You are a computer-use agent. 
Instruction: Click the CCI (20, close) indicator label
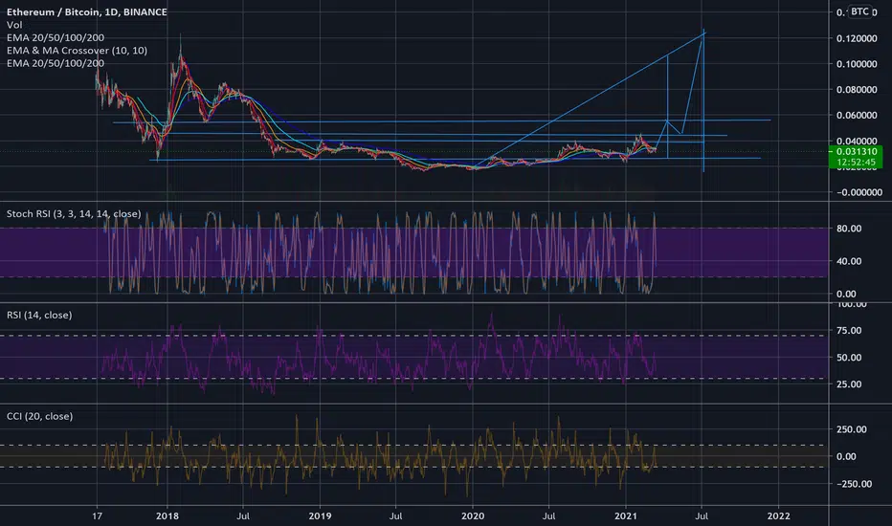coord(40,416)
